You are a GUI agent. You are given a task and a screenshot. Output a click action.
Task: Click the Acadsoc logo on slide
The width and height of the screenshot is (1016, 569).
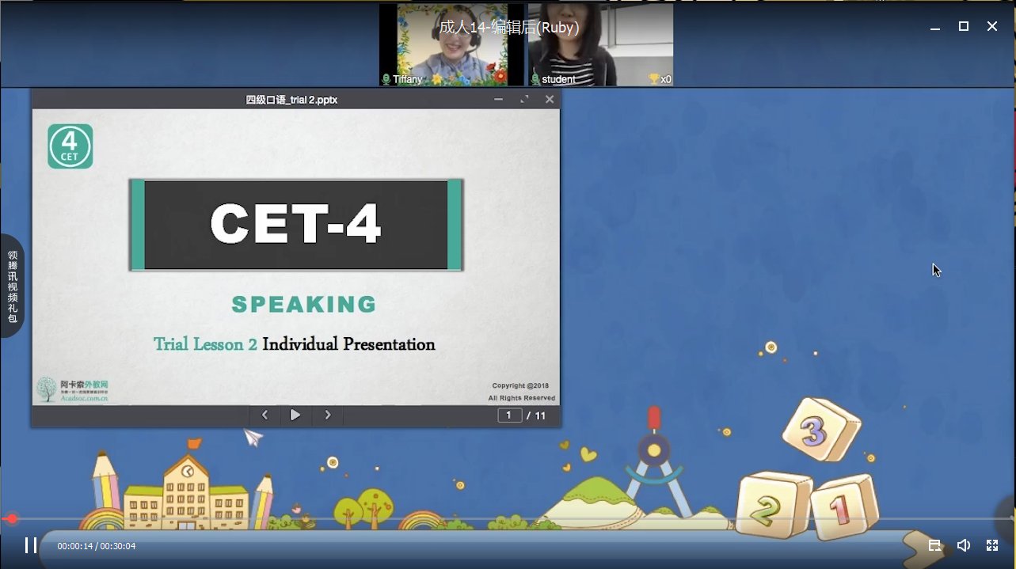click(72, 389)
